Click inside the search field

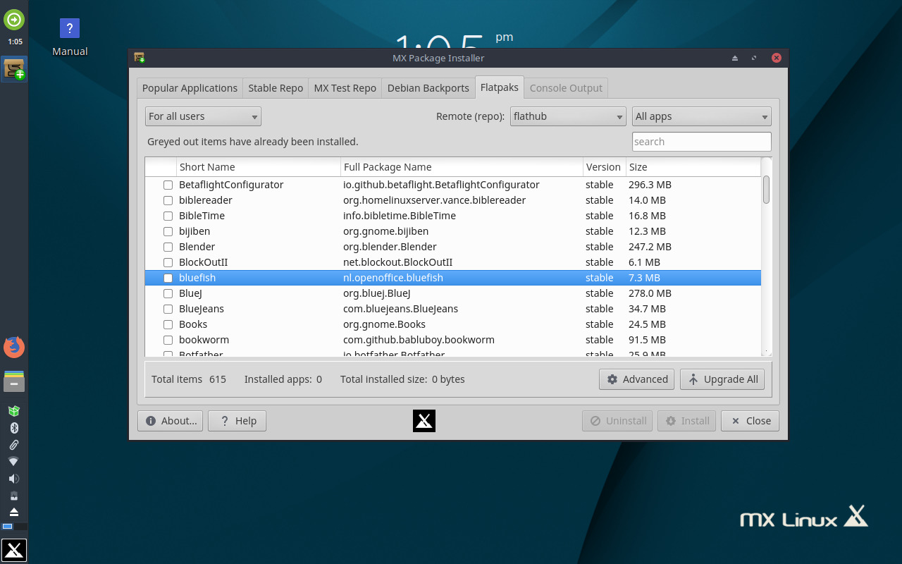701,141
